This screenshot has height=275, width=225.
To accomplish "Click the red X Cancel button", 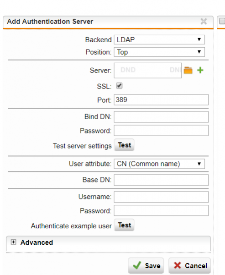I will (189, 265).
